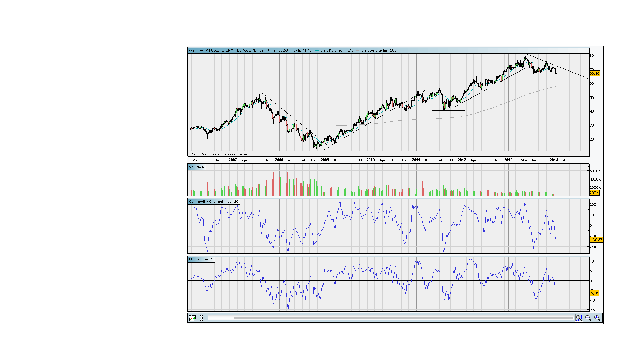Screen dimensions: 624x352
Task: Click the 80 price axis label
Action: 592,56
